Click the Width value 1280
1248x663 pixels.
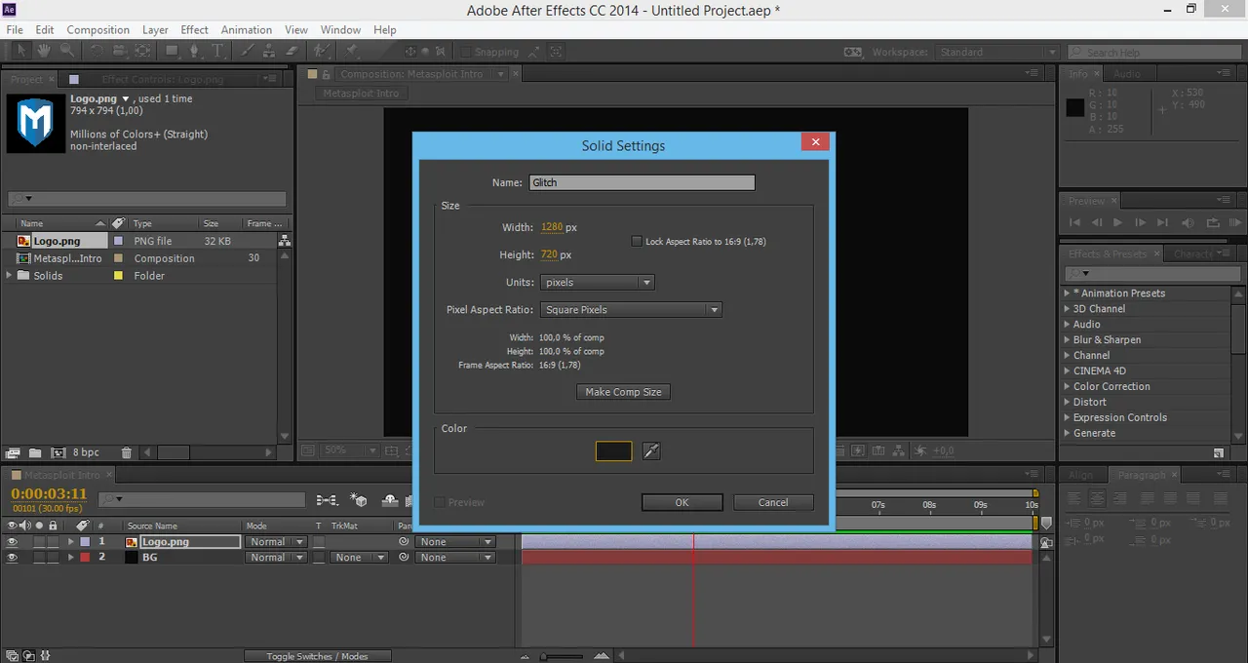(x=552, y=227)
